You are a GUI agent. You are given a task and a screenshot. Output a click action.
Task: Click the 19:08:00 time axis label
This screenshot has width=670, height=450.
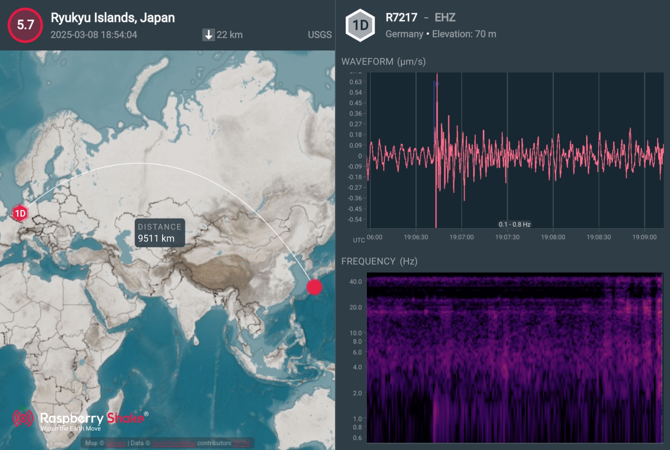553,237
